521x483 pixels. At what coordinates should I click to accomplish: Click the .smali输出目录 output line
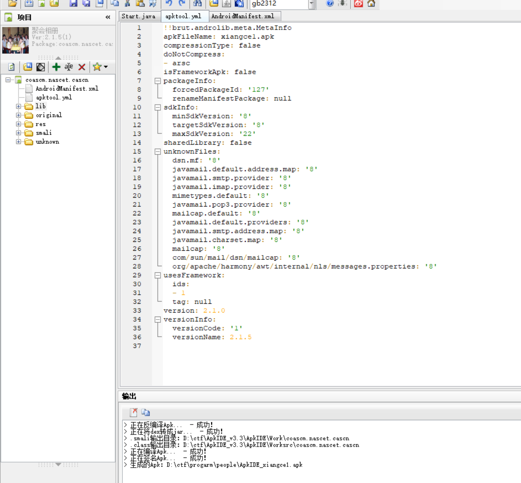239,438
